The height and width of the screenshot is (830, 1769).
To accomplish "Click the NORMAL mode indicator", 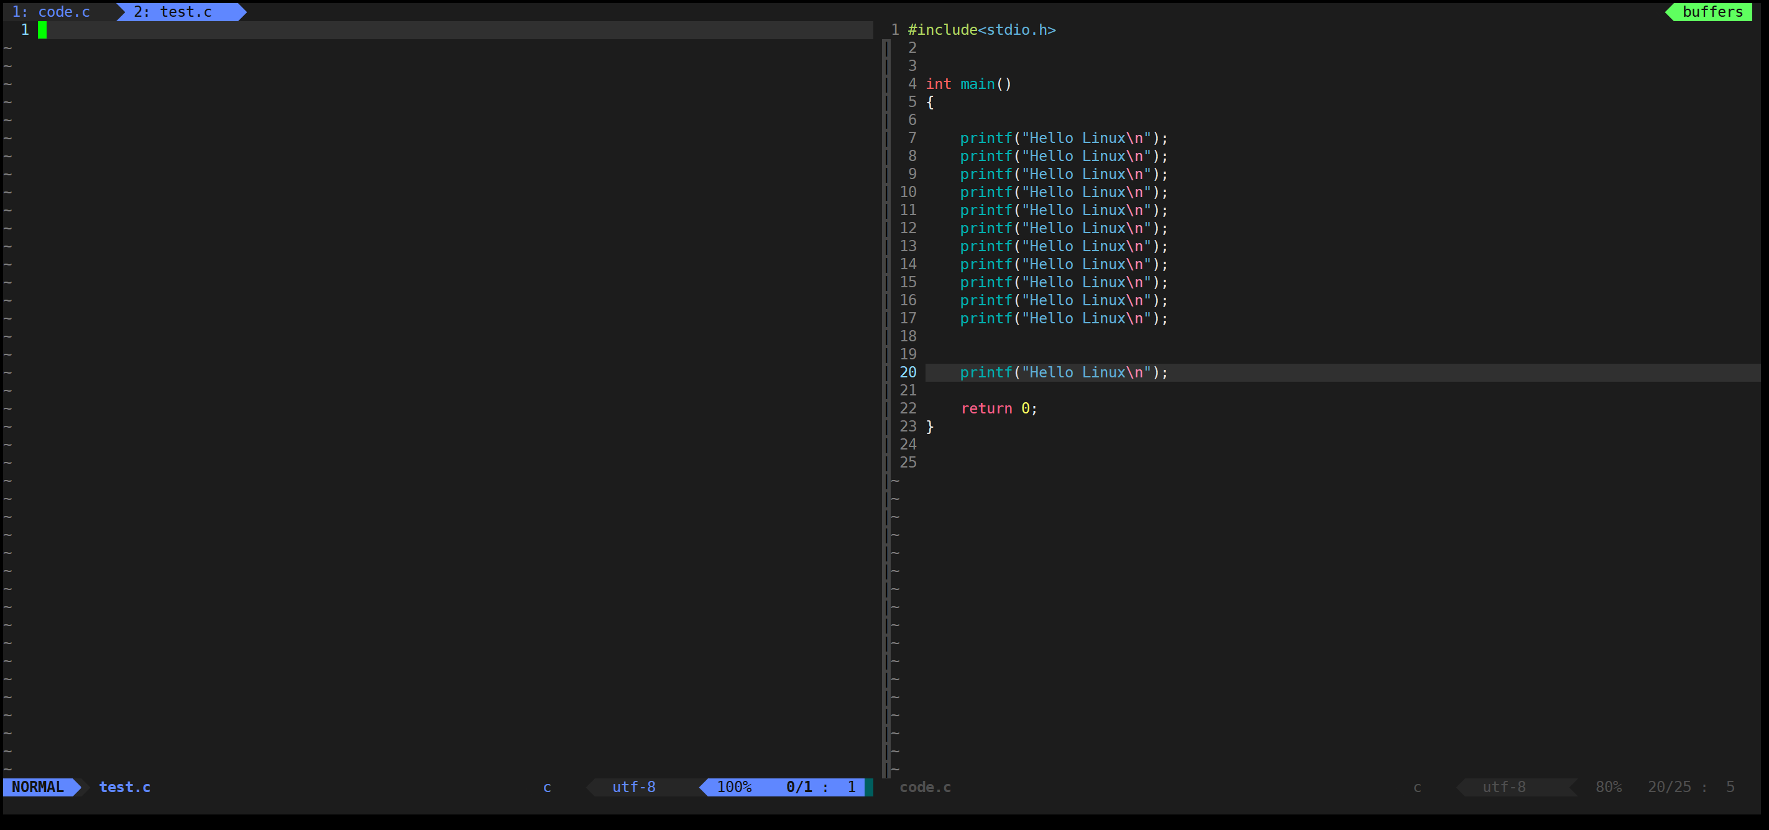I will click(38, 786).
